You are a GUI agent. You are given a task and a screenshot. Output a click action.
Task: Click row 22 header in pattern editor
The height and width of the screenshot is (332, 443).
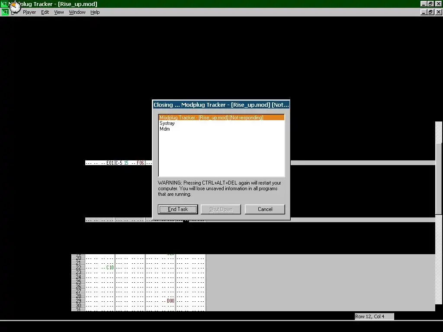tap(78, 267)
